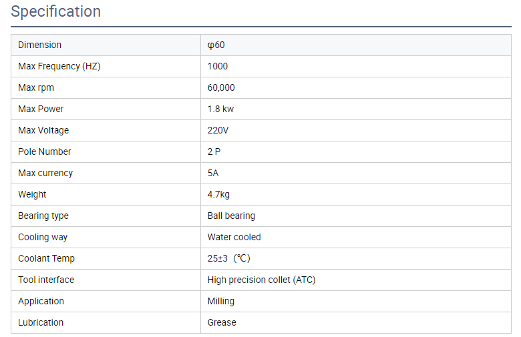Click the 60,000 rpm value
The height and width of the screenshot is (337, 521).
coord(221,87)
